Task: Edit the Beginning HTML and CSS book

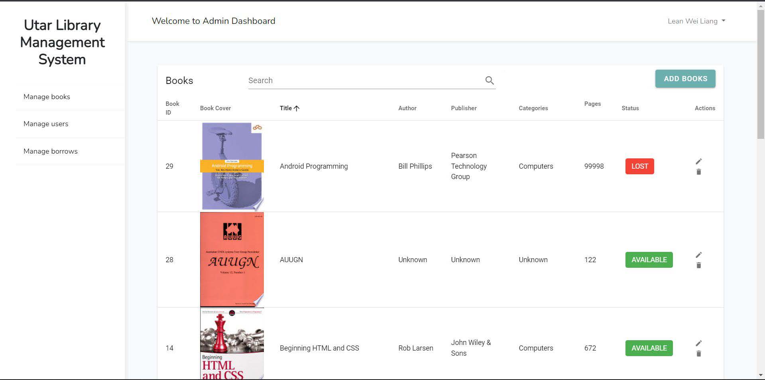Action: 698,343
